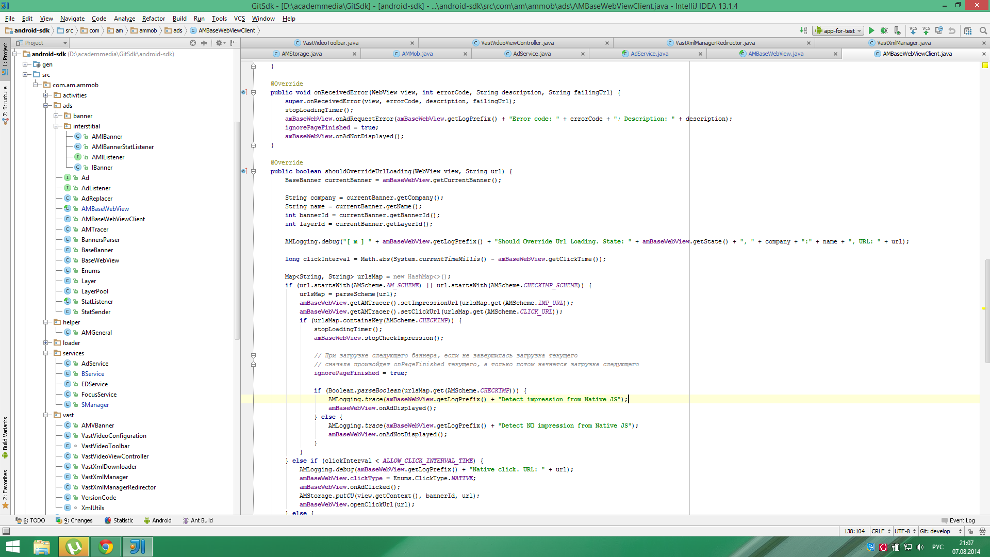Collapse the interstitial folder in tree
The width and height of the screenshot is (990, 557).
56,126
